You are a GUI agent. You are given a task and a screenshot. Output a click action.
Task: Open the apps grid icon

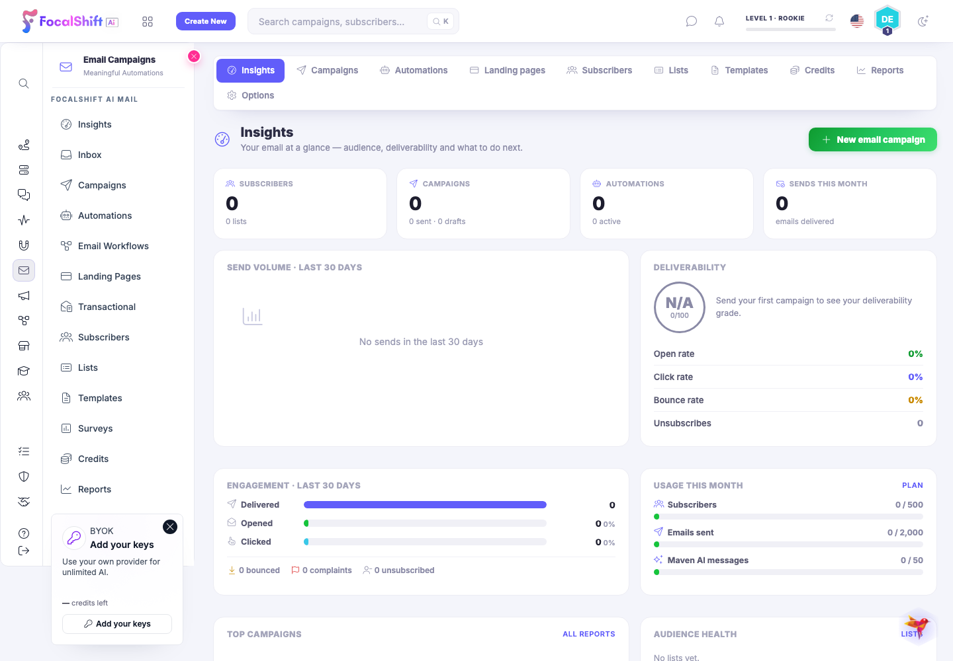point(148,22)
